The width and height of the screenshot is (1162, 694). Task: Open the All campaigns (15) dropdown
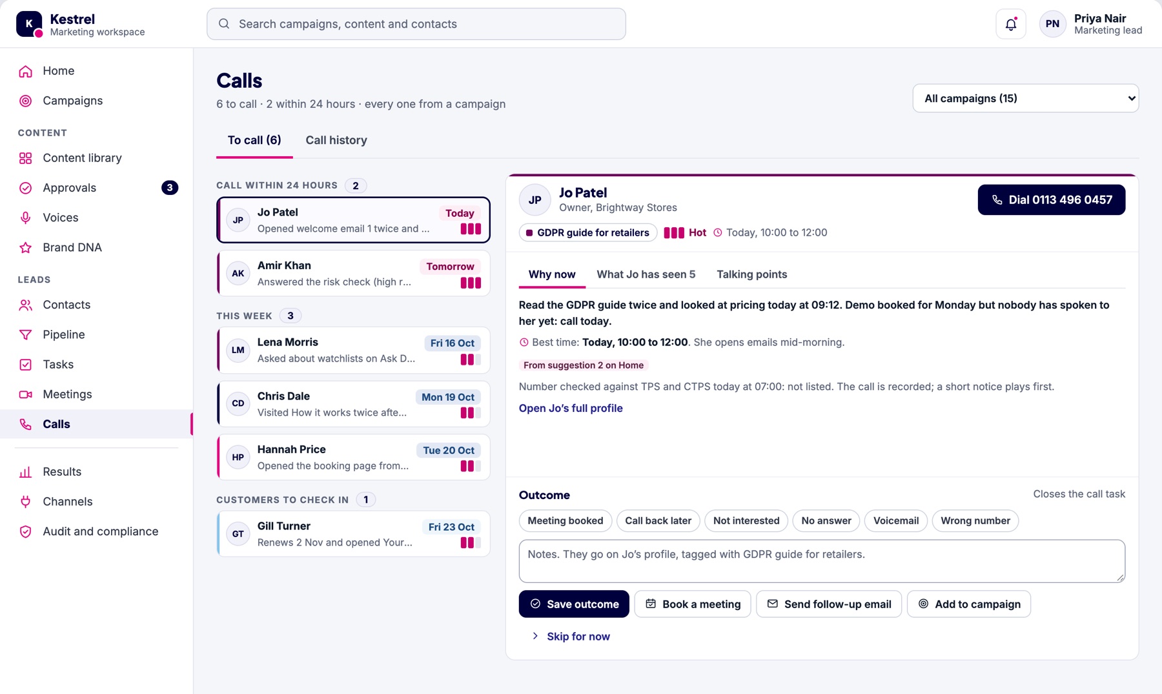tap(1026, 98)
